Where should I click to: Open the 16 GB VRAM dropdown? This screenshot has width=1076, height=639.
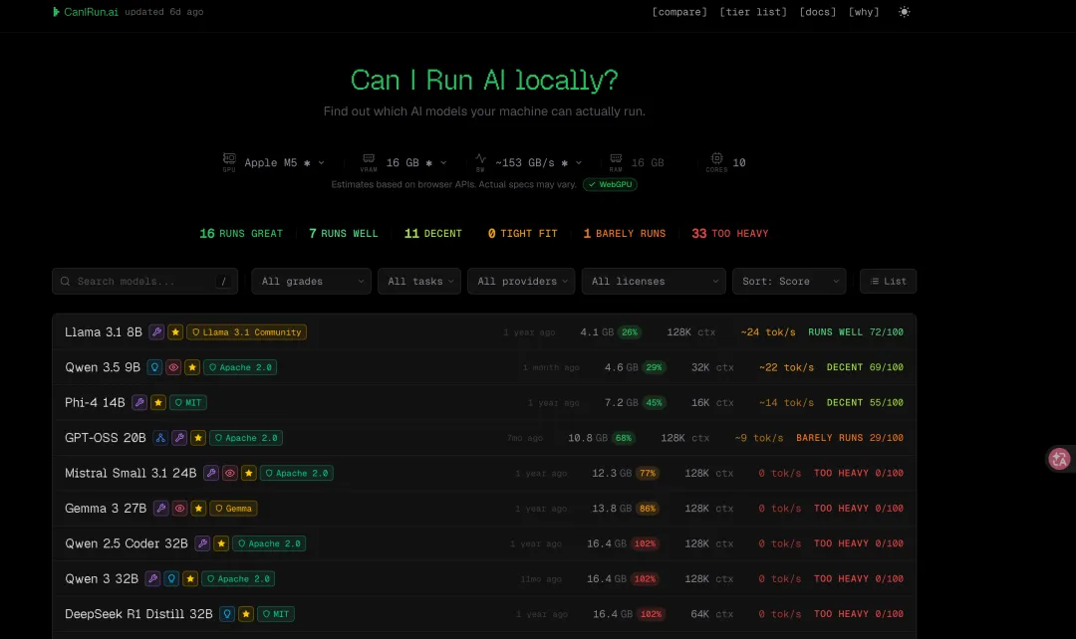(415, 162)
